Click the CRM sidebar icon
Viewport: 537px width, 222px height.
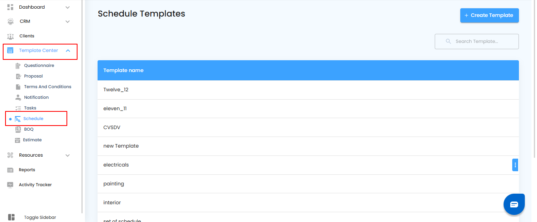point(11,22)
